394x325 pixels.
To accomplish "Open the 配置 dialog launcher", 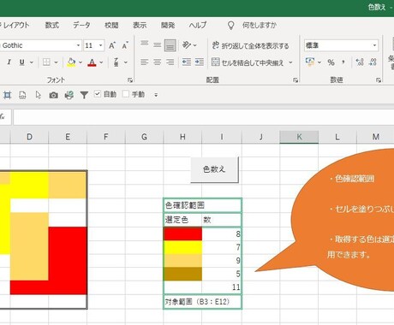I will point(295,80).
